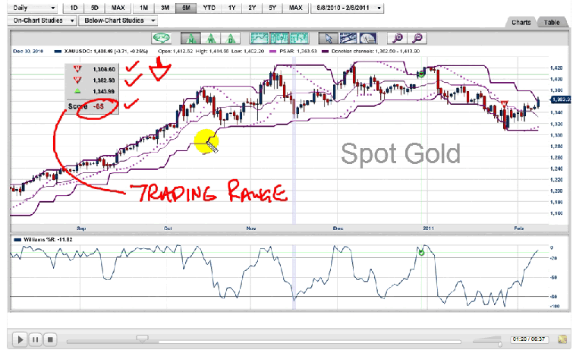576x353 pixels.
Task: Click the XAUUSDO legend entry
Action: point(101,52)
